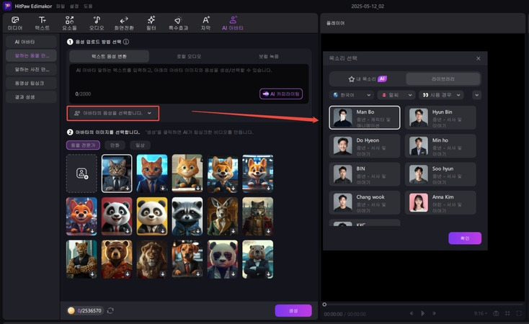Switch to the 보컬 녹음 tab
Image resolution: width=529 pixels, height=324 pixels.
[269, 56]
